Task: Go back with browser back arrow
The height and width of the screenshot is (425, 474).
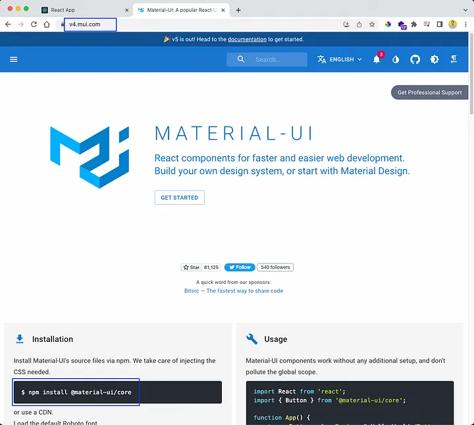Action: (8, 24)
